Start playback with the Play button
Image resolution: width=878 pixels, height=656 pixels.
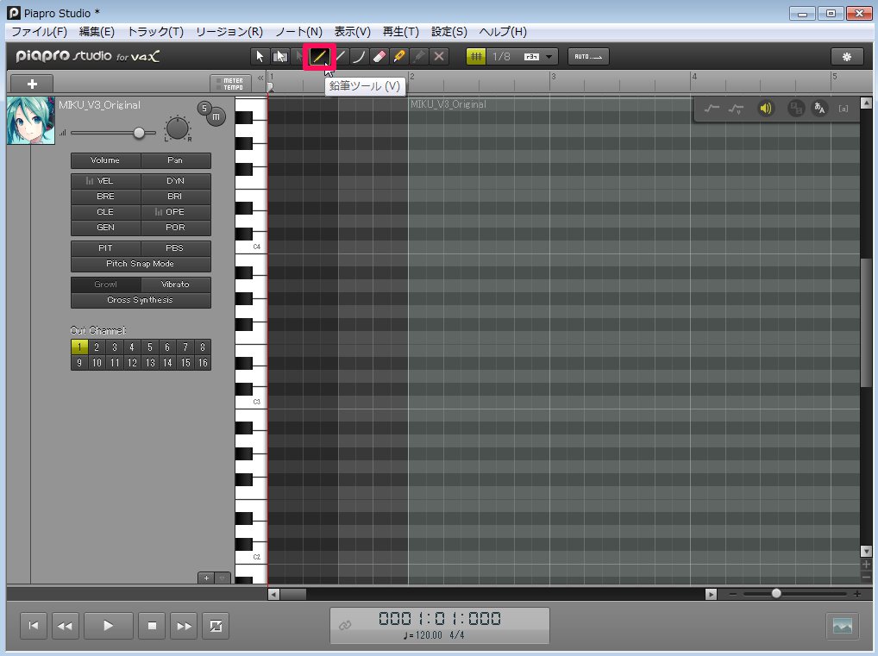pos(108,626)
